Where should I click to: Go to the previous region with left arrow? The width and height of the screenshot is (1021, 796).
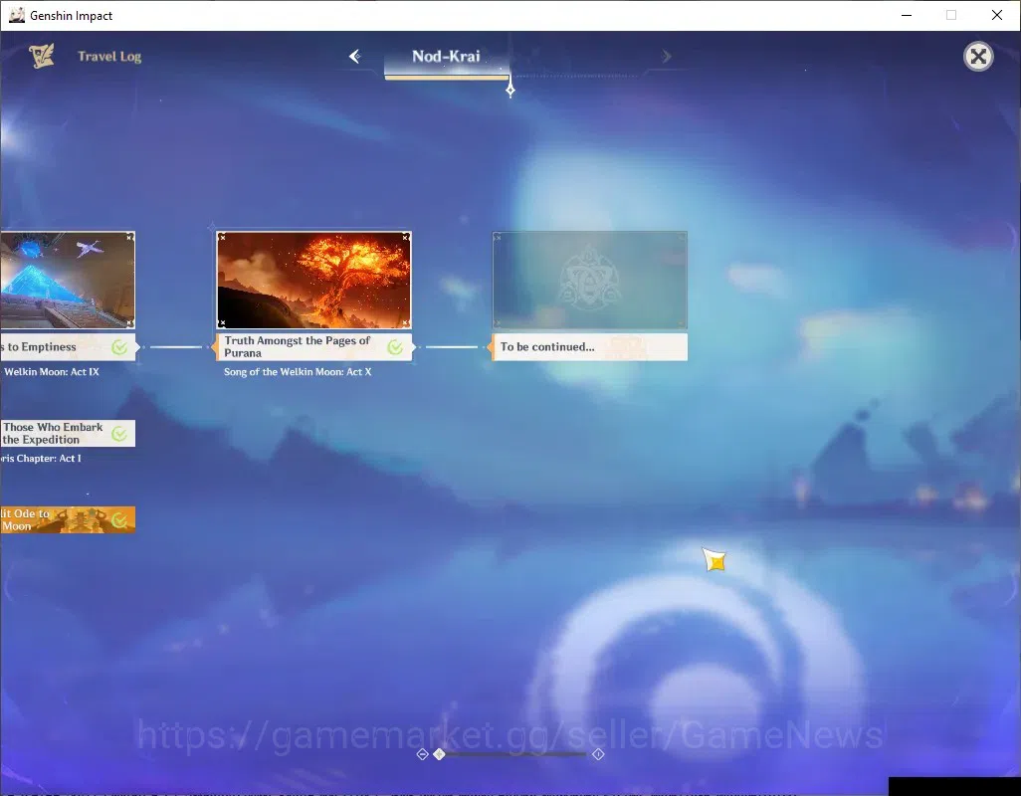point(355,57)
